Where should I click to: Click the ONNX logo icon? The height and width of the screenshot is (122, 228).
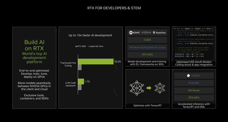click(x=188, y=76)
